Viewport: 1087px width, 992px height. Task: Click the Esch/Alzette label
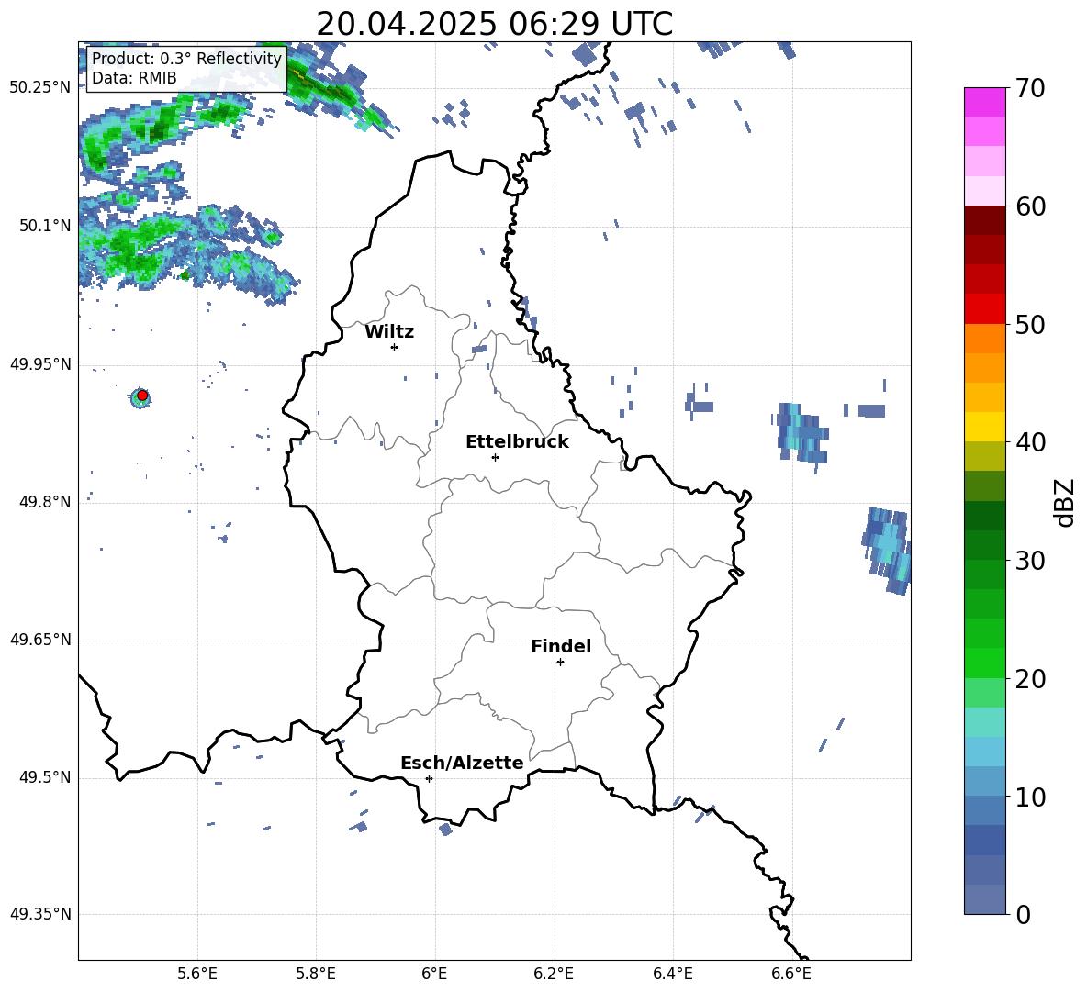click(462, 763)
